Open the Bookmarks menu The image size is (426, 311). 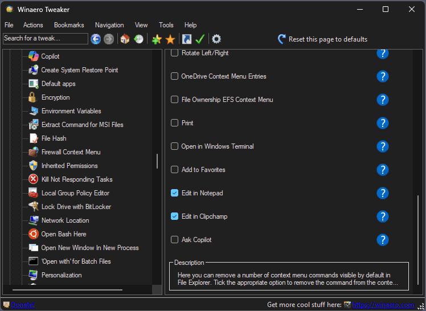[69, 25]
